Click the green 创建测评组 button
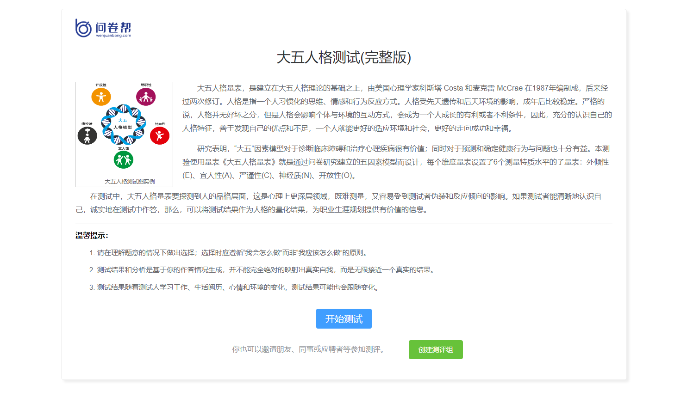 [x=436, y=350]
